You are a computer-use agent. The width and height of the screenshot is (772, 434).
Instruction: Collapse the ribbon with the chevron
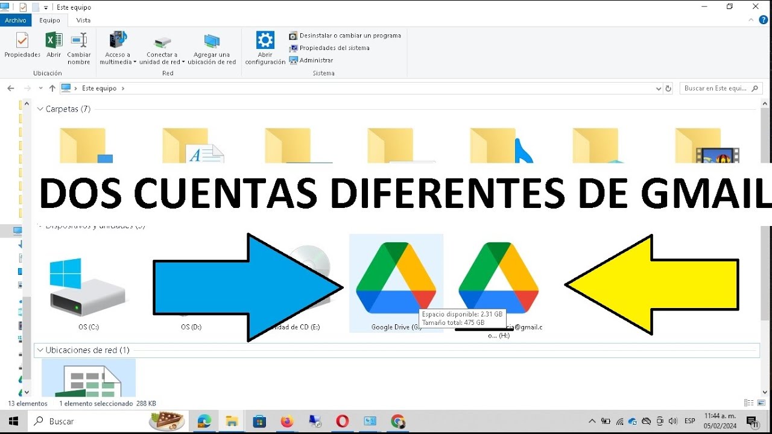click(751, 20)
